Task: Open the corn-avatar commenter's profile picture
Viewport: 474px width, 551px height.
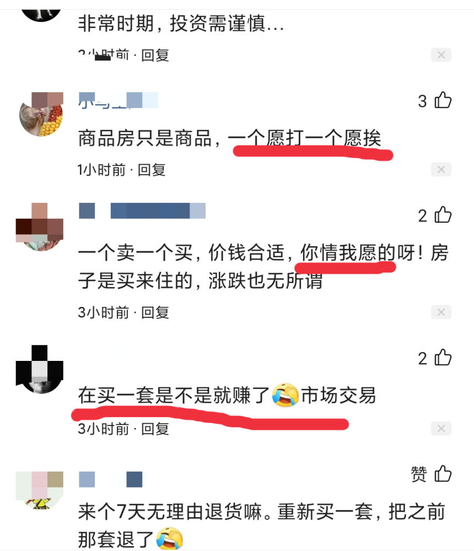Action: (x=41, y=115)
